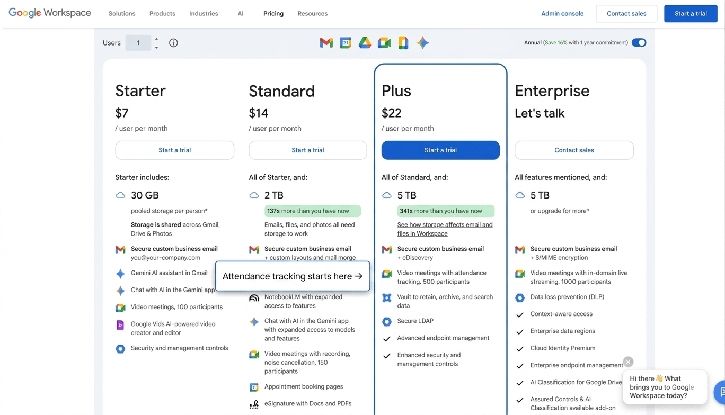Toggle the Annual billing switch
The width and height of the screenshot is (725, 415).
tap(639, 43)
